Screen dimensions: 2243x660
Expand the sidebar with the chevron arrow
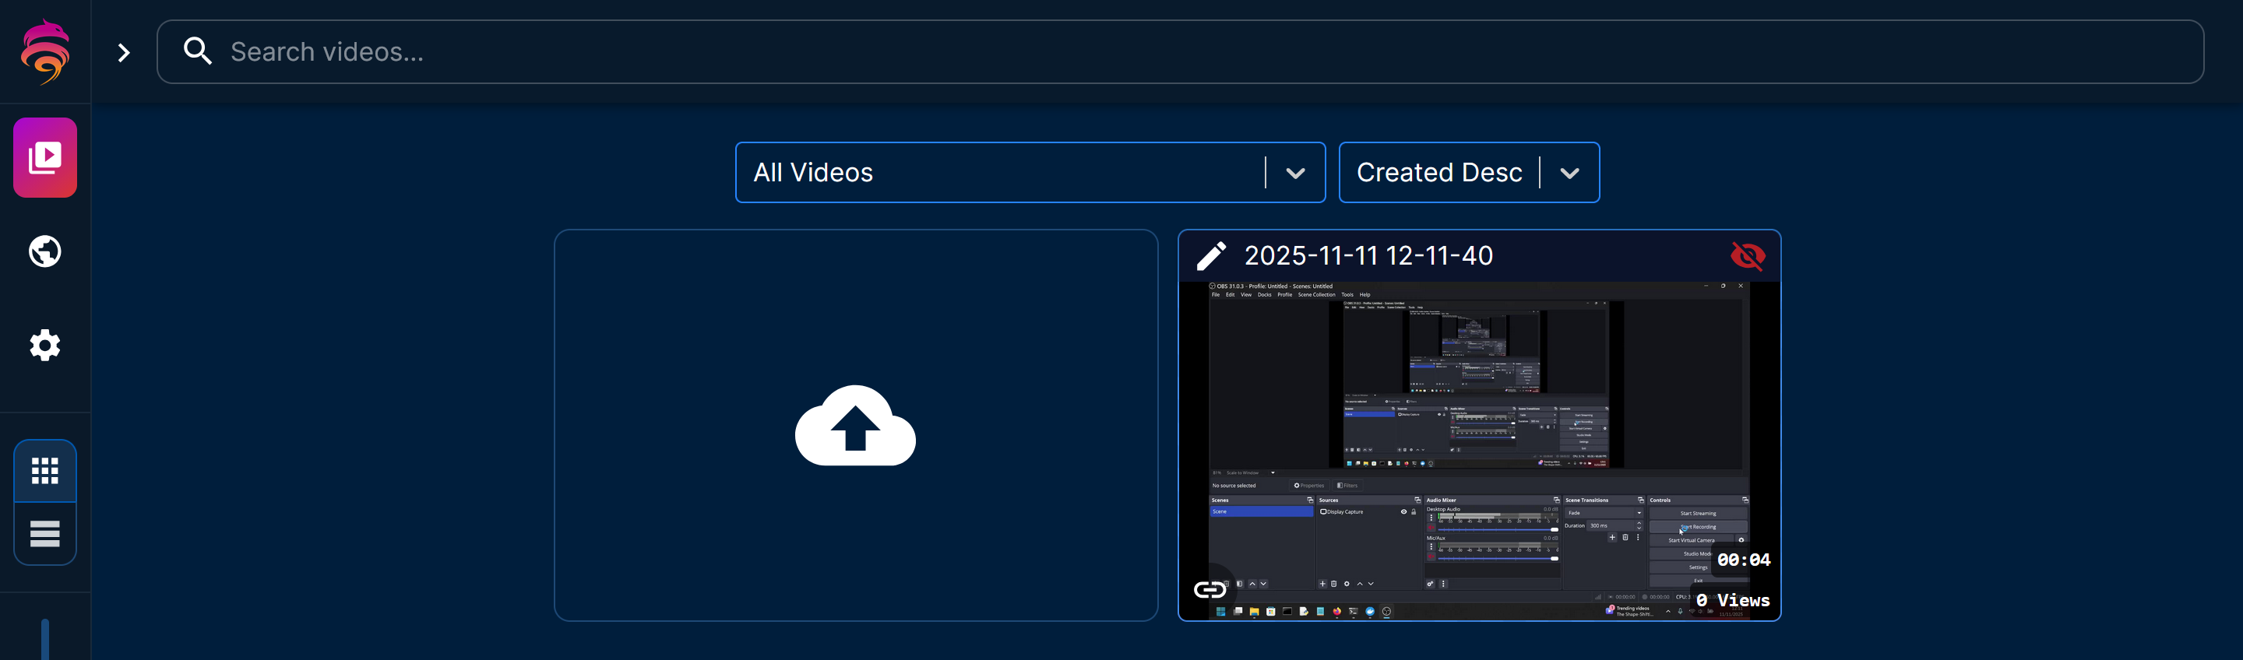(124, 53)
